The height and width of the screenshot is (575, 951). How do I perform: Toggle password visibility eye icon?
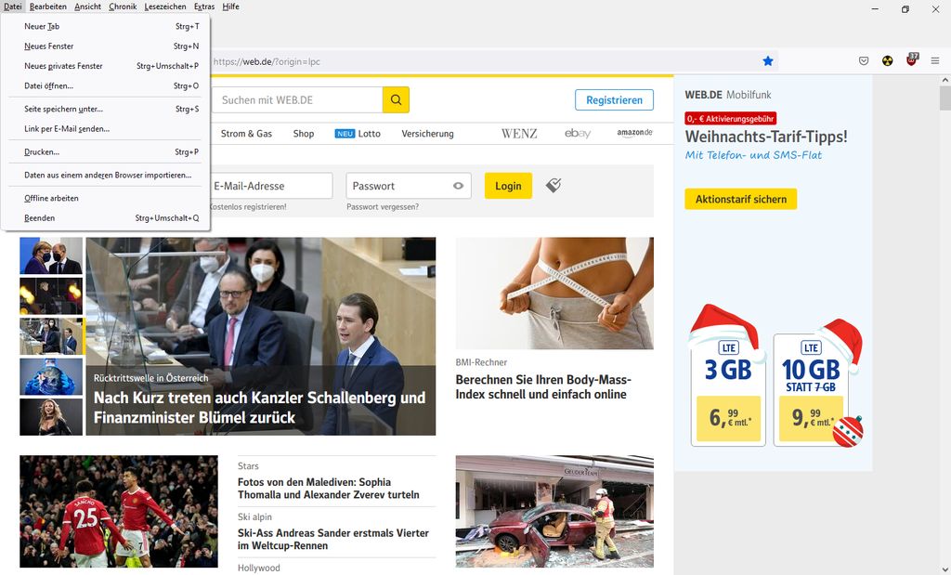point(459,186)
